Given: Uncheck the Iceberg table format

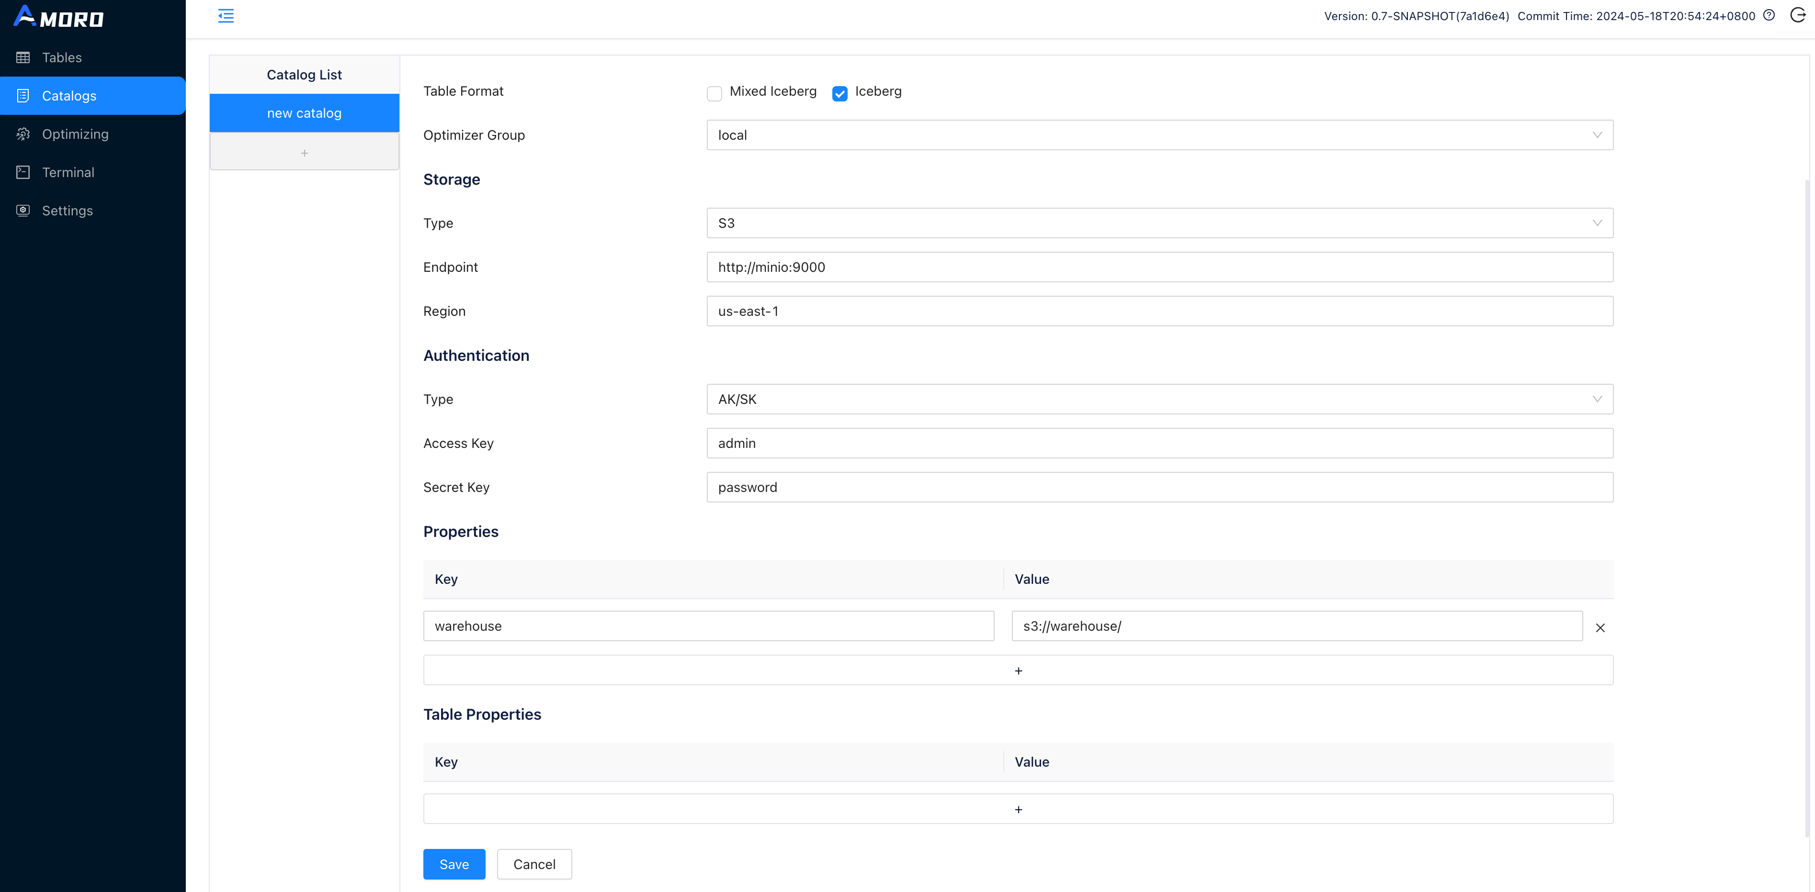Looking at the screenshot, I should coord(839,94).
